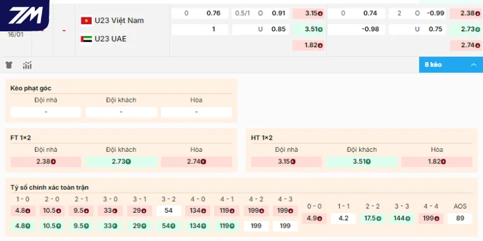
Task: Select AOS correct score odds 89
Action: point(460,218)
